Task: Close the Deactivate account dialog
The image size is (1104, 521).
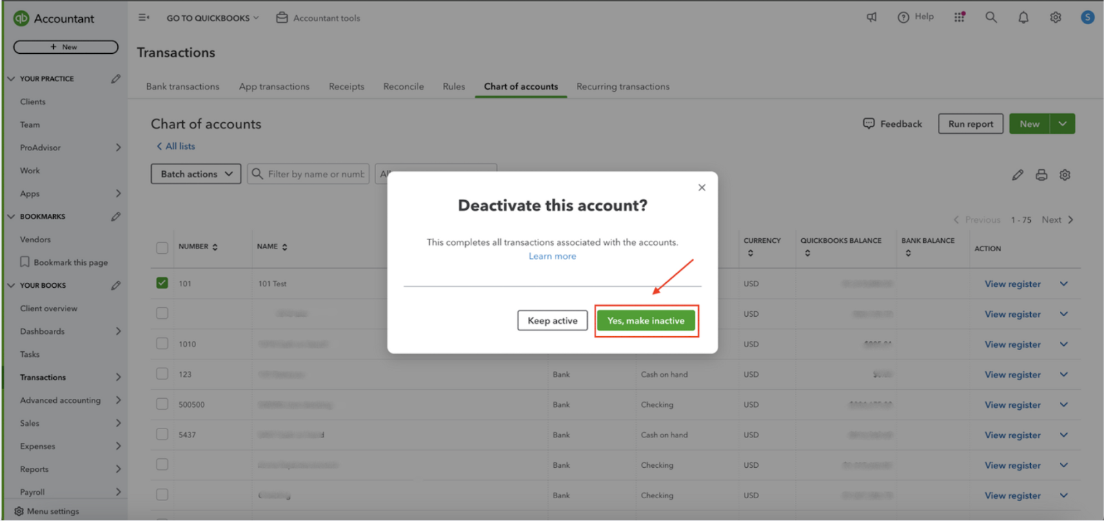Action: coord(702,188)
